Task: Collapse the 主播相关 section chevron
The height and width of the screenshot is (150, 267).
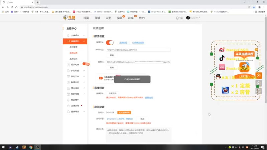Action: [x=84, y=35]
